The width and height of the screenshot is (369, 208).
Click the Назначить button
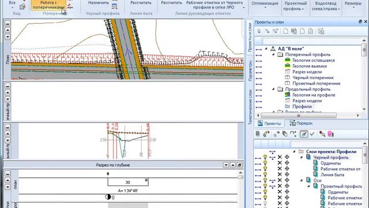[99, 3]
